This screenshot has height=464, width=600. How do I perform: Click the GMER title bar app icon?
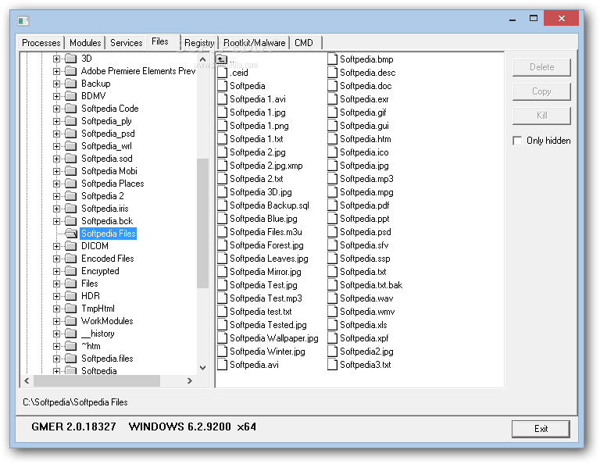[23, 20]
